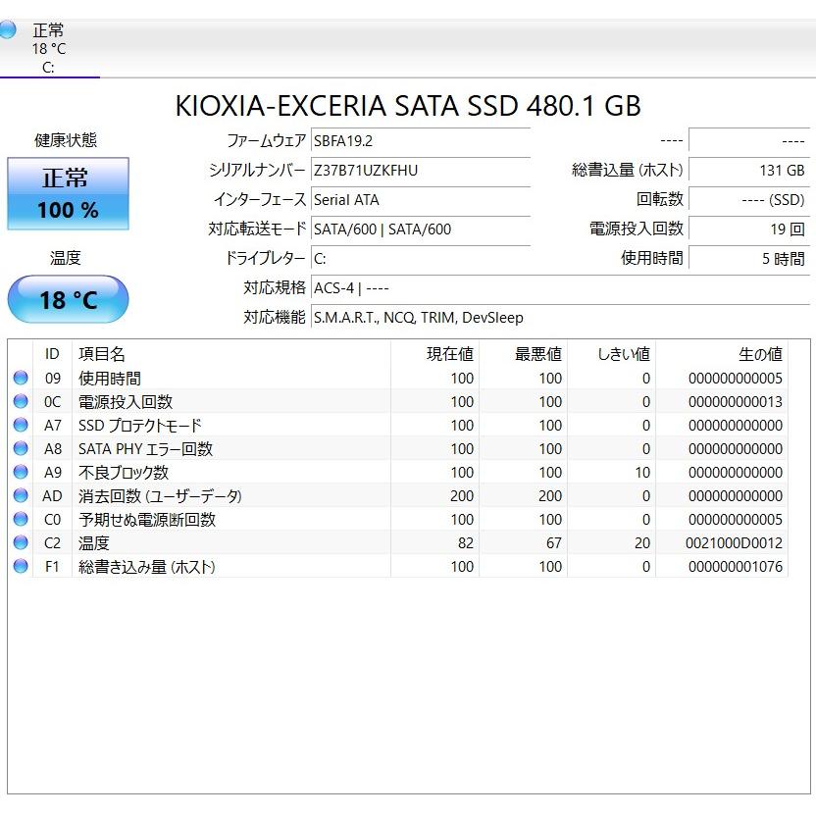Click current value 82 in the 温度 row

pos(466,542)
